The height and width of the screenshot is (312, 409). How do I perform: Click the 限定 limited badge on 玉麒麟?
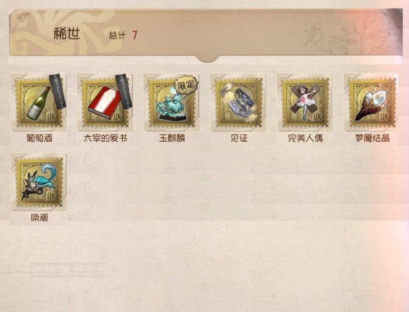(x=187, y=84)
